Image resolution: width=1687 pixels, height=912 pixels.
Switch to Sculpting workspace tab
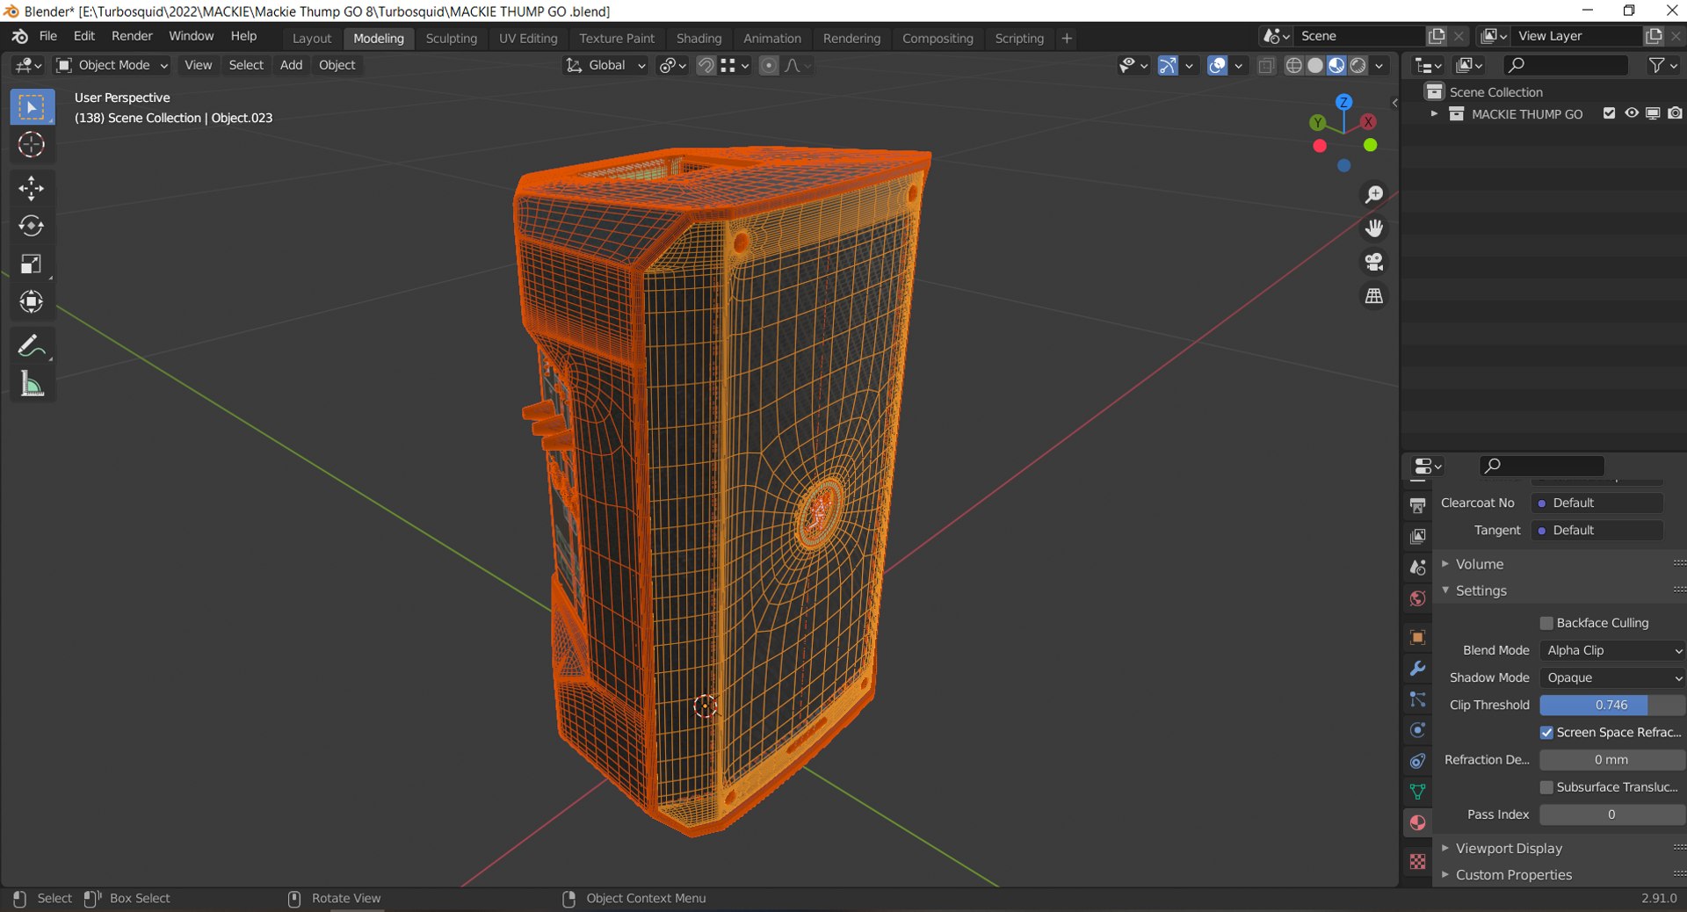click(452, 39)
